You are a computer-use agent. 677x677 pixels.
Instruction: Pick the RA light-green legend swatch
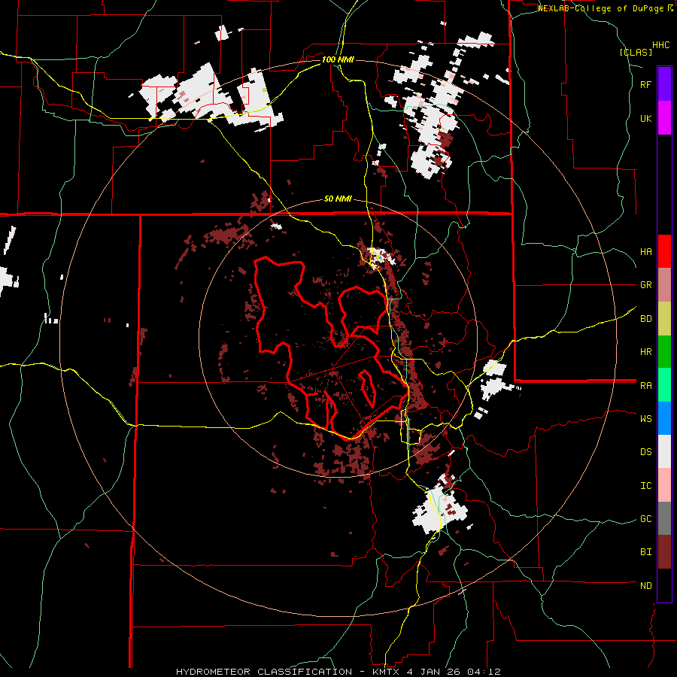pos(664,385)
